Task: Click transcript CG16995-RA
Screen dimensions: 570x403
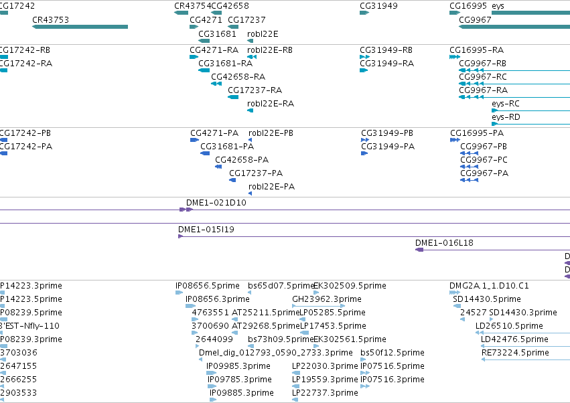Action: click(477, 50)
